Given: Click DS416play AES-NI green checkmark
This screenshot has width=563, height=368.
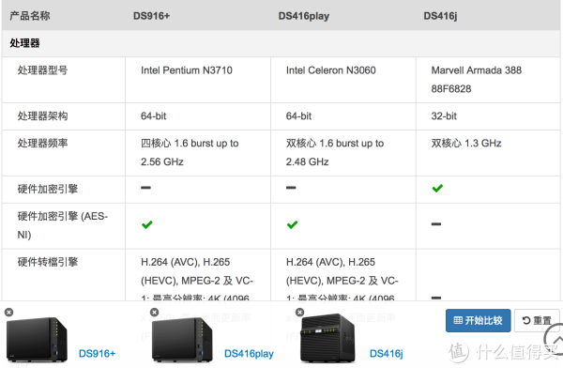Looking at the screenshot, I should click(x=292, y=224).
